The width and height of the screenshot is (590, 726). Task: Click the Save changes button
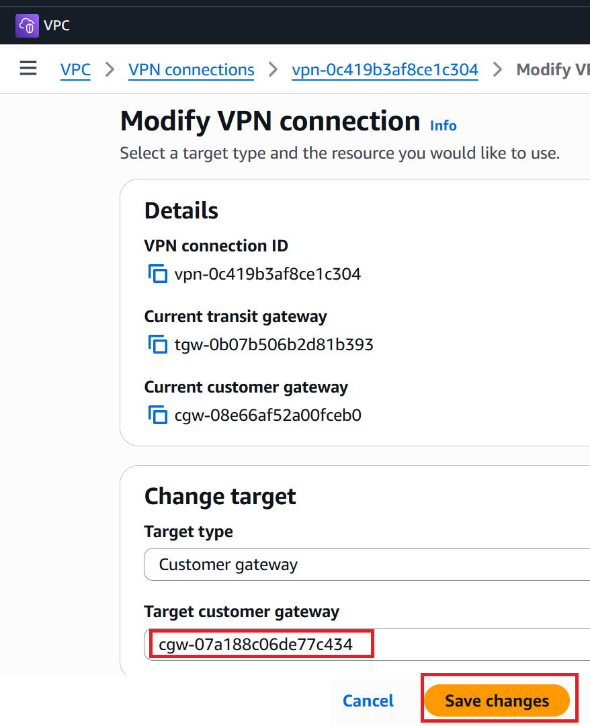pyautogui.click(x=497, y=700)
